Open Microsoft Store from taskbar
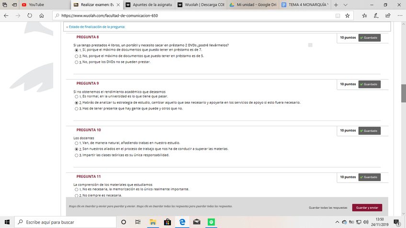The height and width of the screenshot is (228, 406). pyautogui.click(x=168, y=222)
